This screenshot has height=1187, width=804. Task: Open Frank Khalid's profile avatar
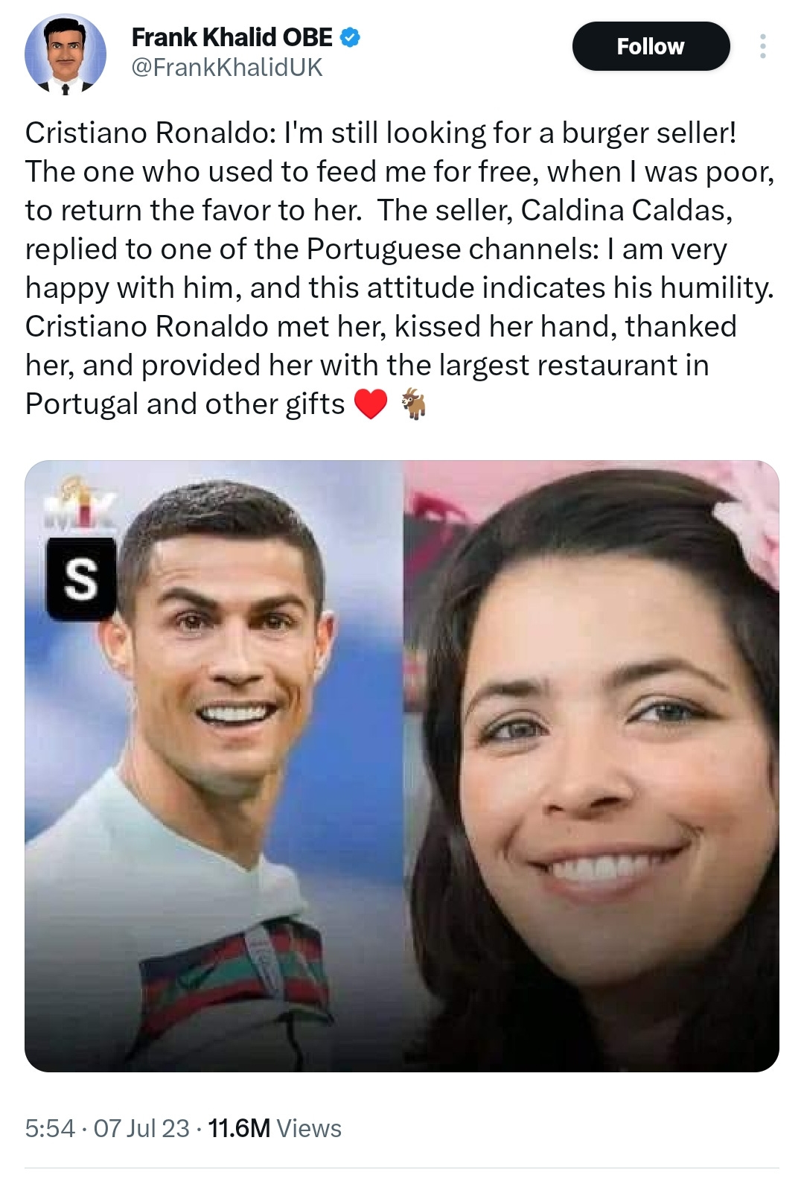[66, 54]
